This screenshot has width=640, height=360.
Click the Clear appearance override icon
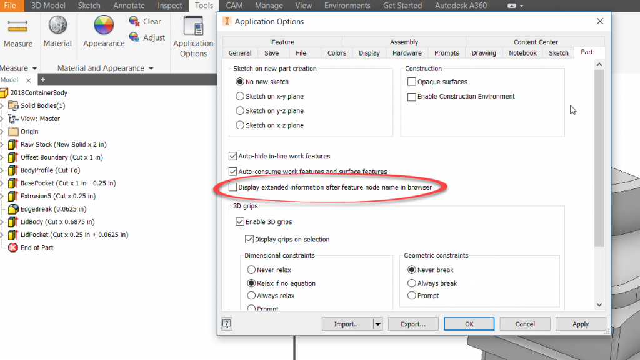point(134,21)
